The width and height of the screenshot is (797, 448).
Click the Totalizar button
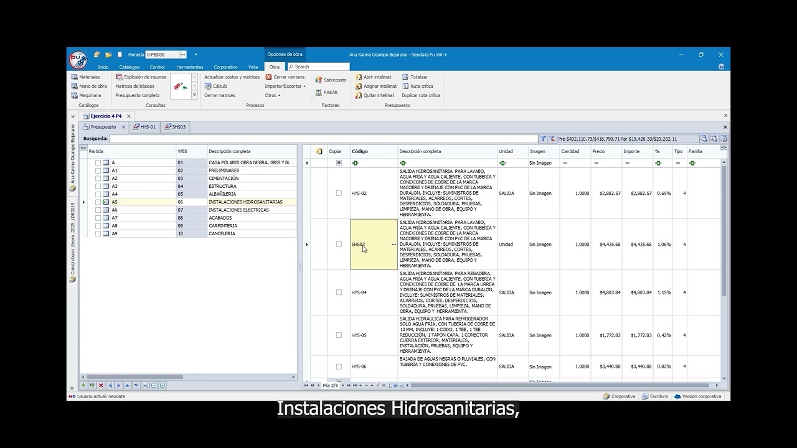[x=415, y=77]
